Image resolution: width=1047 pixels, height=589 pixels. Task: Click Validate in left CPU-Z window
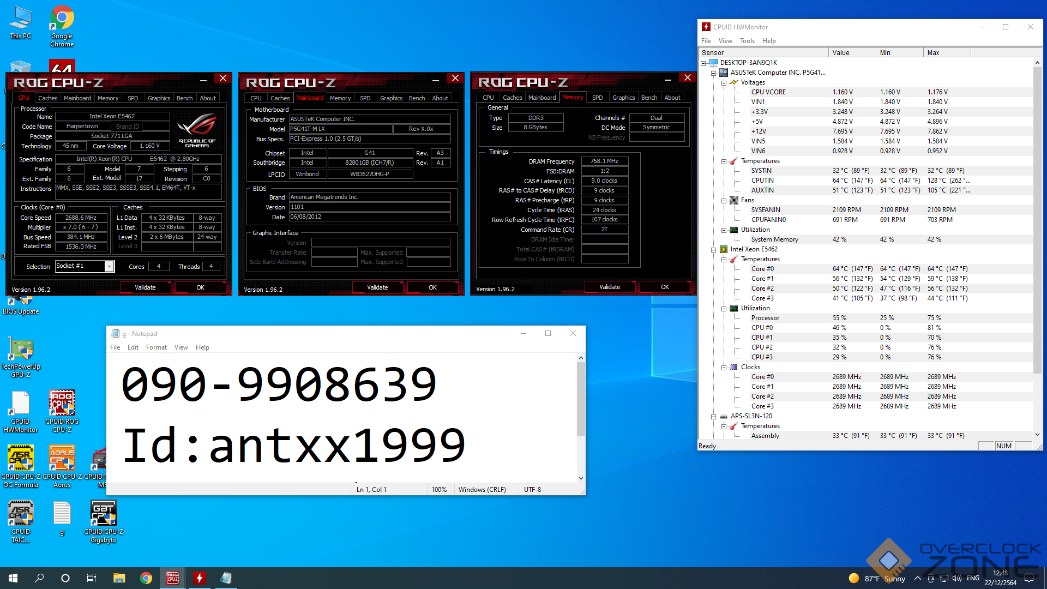click(145, 287)
